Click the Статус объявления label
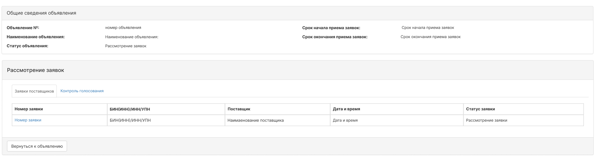Screen dimensions: 595x161 click(x=27, y=46)
